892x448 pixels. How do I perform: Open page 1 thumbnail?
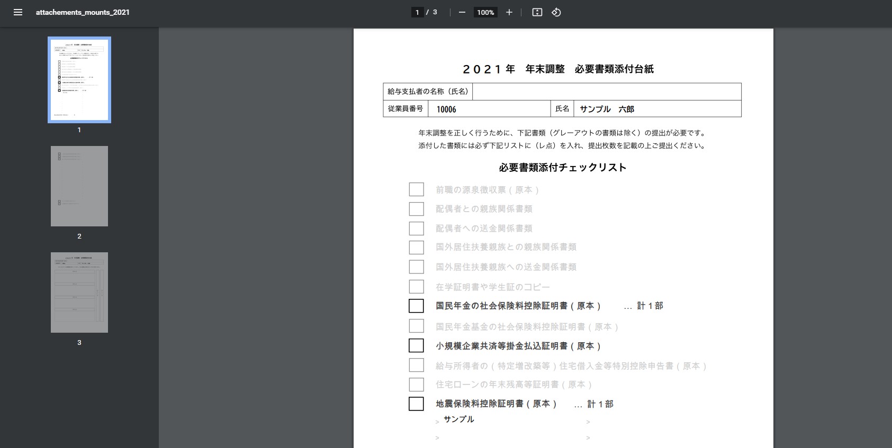(x=79, y=80)
